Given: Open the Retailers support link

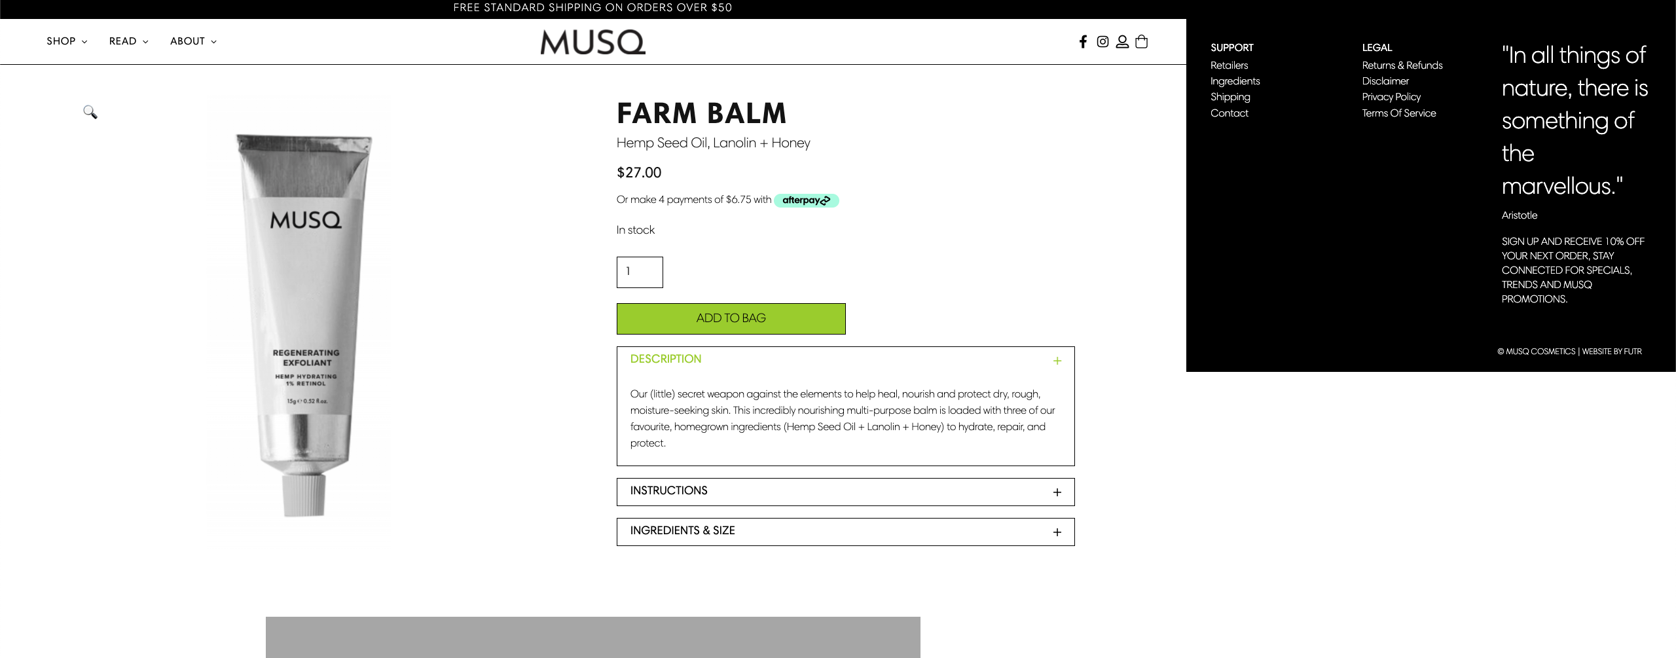Looking at the screenshot, I should [x=1229, y=65].
